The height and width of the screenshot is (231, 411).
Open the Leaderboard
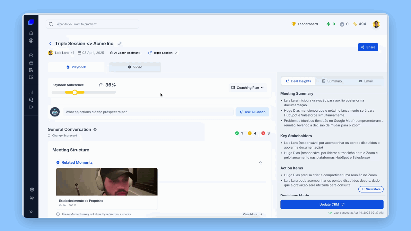click(304, 24)
